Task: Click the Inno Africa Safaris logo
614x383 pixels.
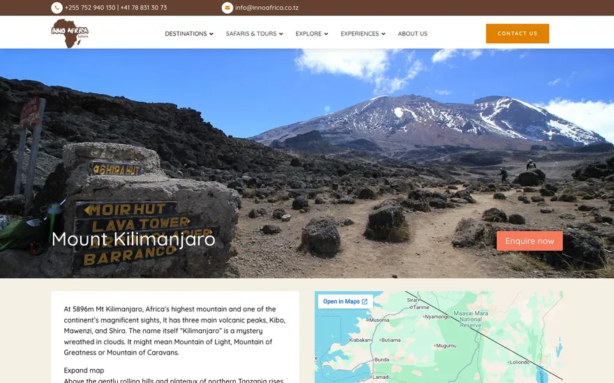Action: tap(70, 33)
